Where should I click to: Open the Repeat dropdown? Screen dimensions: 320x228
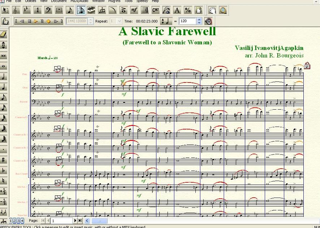(x=120, y=21)
